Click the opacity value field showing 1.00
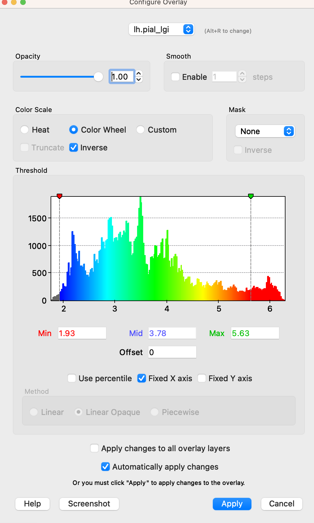This screenshot has height=523, width=314. 122,77
